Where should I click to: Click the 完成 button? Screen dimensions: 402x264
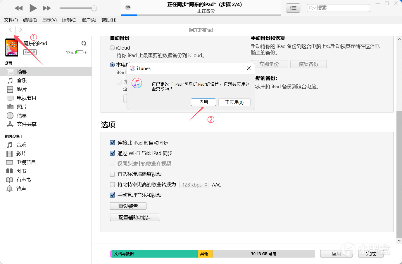tap(371, 254)
